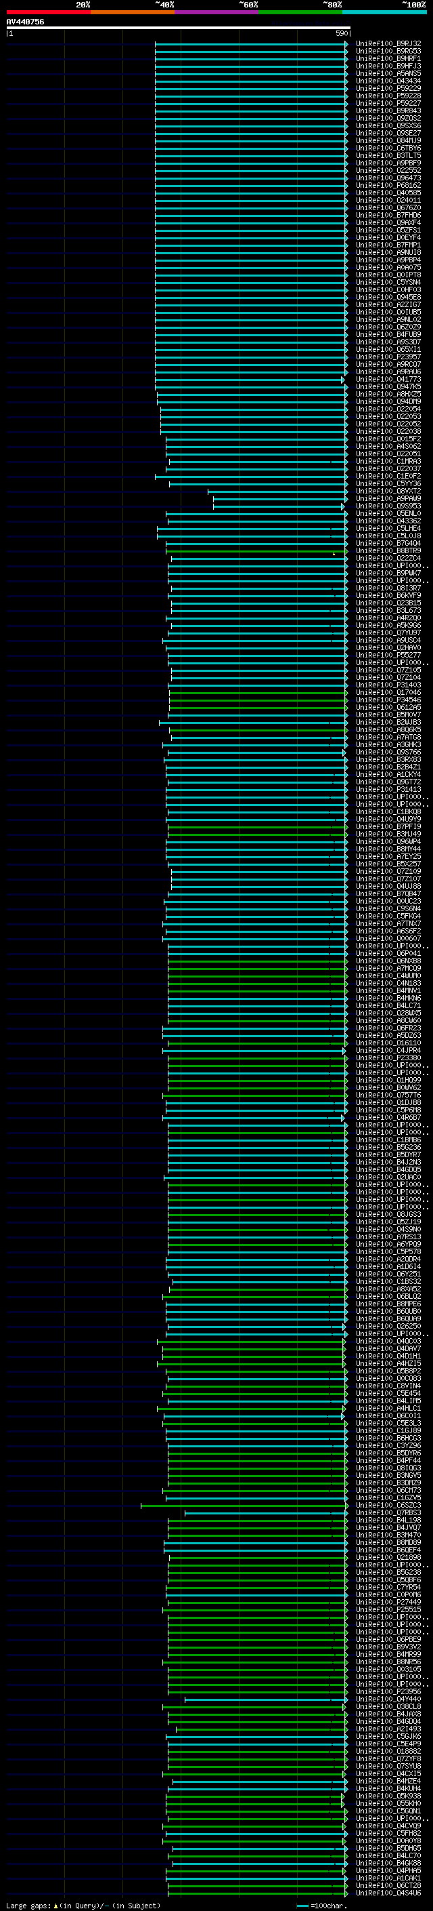Screen dimensions: 433x1911
Task: Select the UniRef100_P34546 label
Action: [x=388, y=700]
